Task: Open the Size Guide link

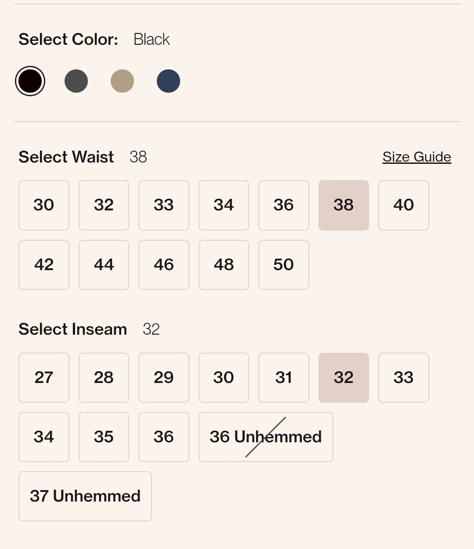Action: [x=416, y=157]
